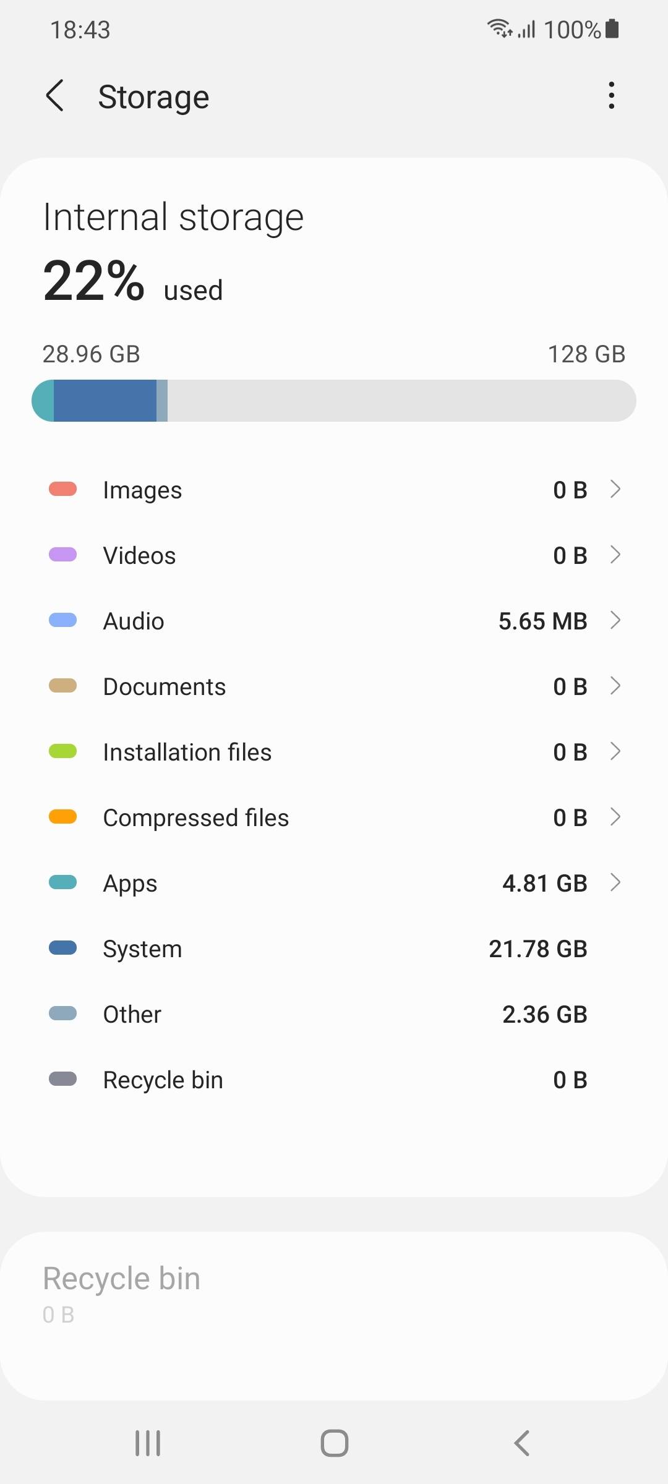Expand the Images category chevron
The height and width of the screenshot is (1484, 668).
click(615, 489)
